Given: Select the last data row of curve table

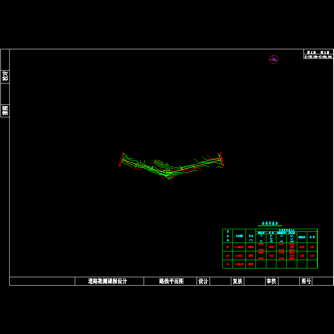Looking at the screenshot, I should [x=270, y=264].
